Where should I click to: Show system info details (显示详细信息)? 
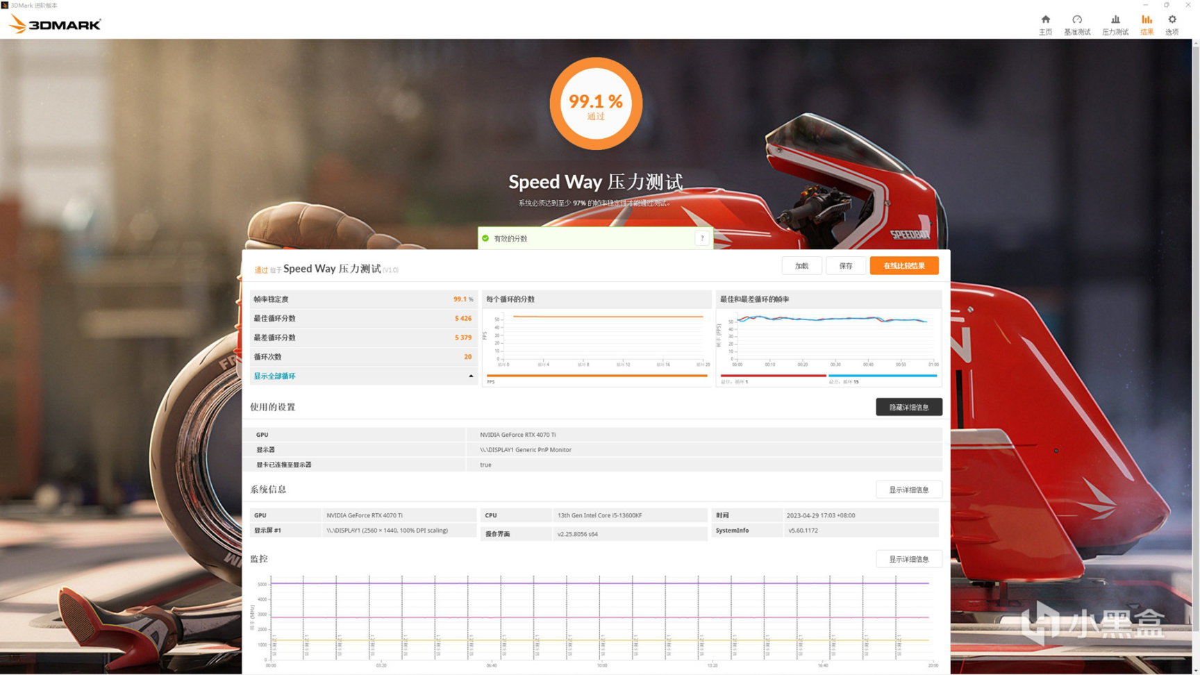[x=908, y=490]
